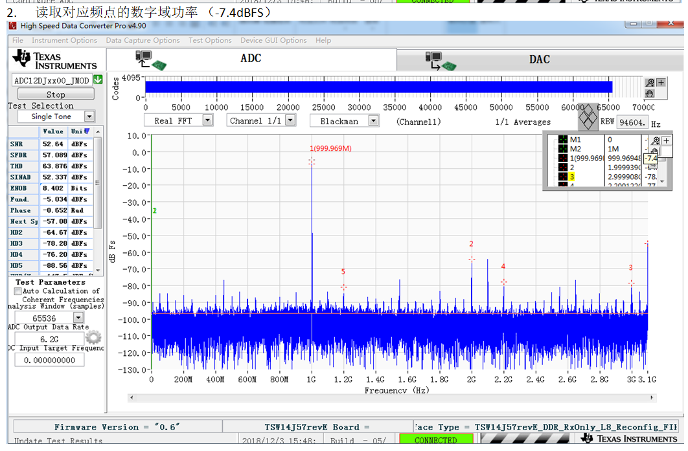Click the ADC Input Target Frequency field 0.000000000
This screenshot has width=688, height=451.
pyautogui.click(x=50, y=360)
